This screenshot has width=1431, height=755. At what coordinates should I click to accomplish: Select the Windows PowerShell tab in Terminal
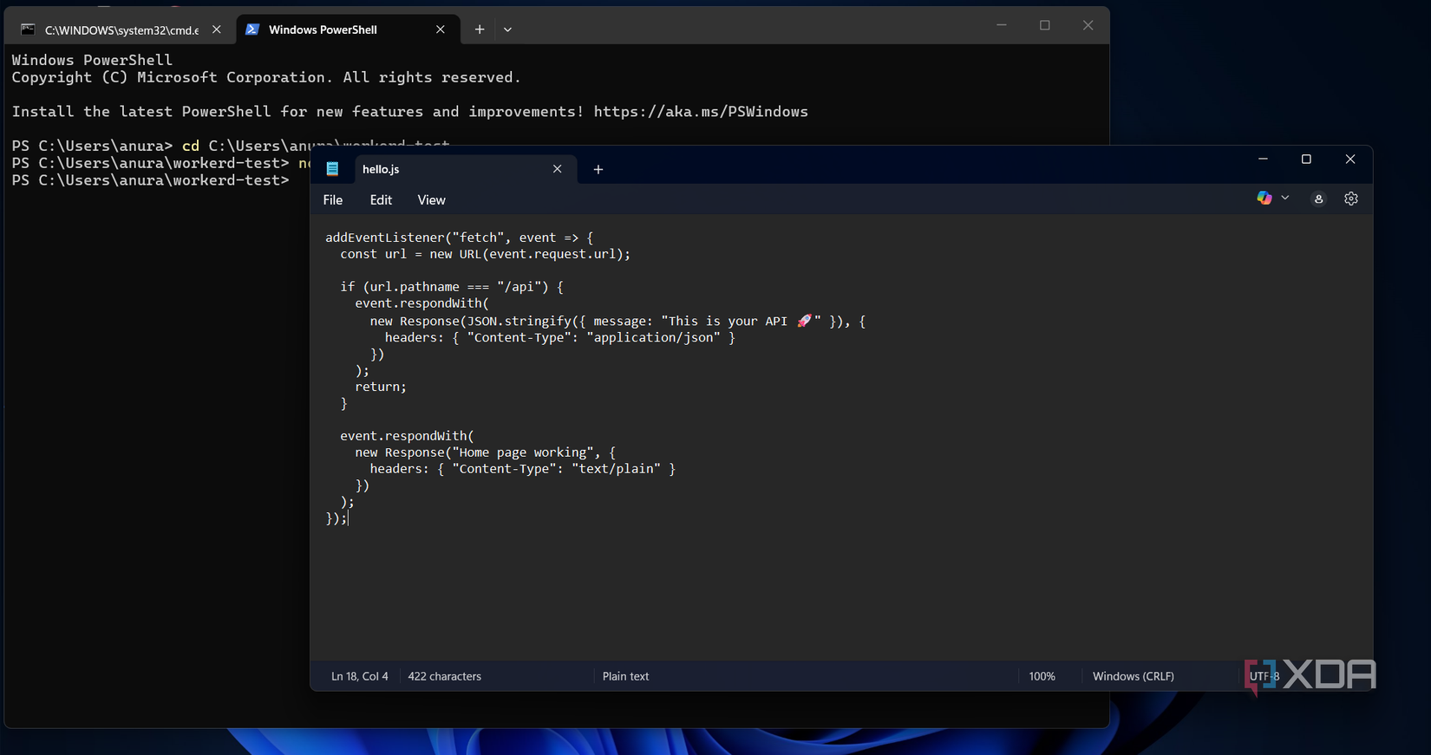pos(347,29)
